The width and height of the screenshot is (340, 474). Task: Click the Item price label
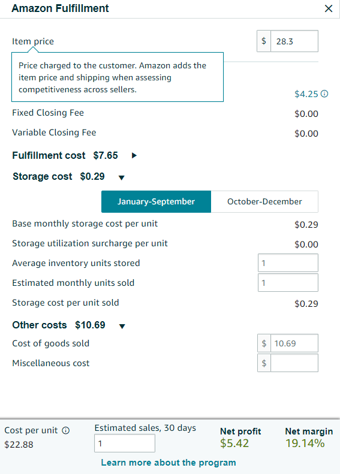tap(33, 41)
